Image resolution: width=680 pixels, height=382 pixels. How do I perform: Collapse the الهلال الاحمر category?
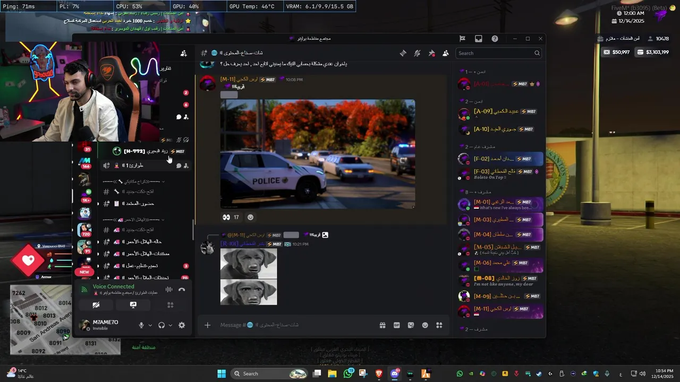(x=134, y=220)
